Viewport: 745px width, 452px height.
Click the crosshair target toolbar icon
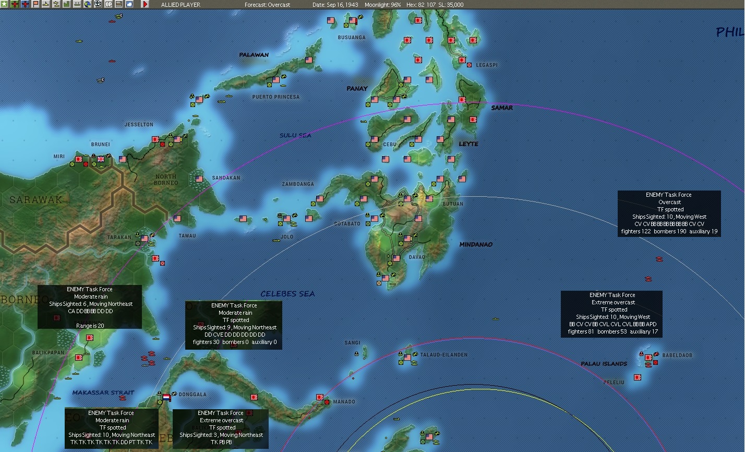[x=98, y=4]
